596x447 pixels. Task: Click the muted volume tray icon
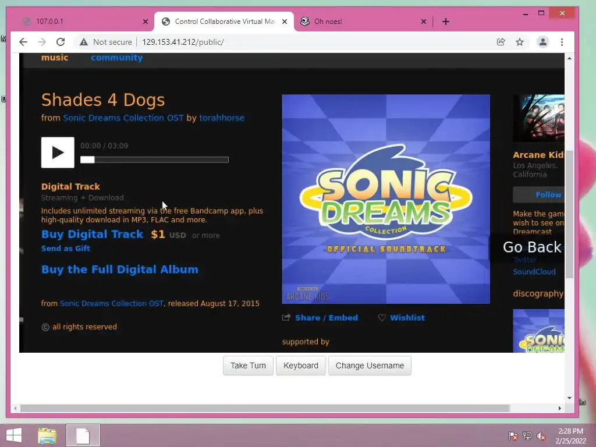coord(541,436)
